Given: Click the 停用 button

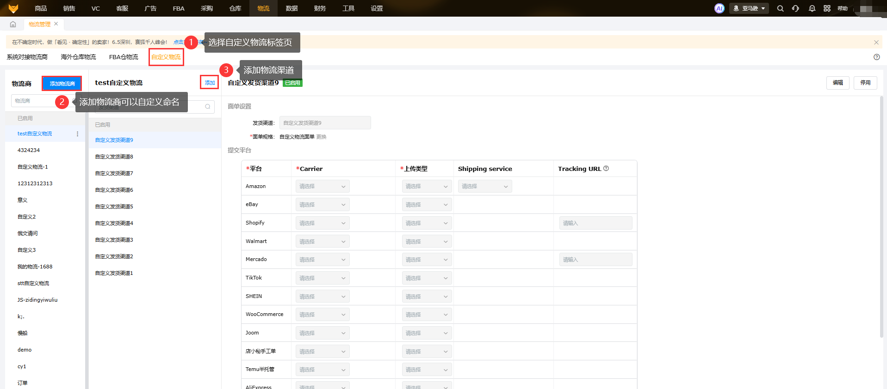Looking at the screenshot, I should pos(865,83).
